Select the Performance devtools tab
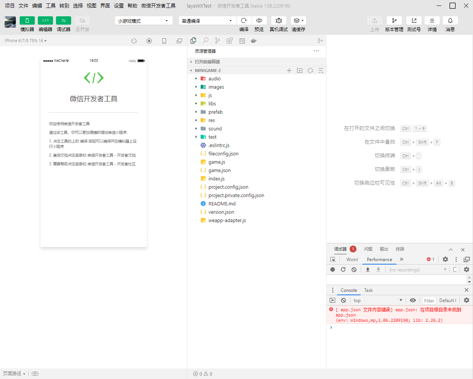 pyautogui.click(x=380, y=260)
